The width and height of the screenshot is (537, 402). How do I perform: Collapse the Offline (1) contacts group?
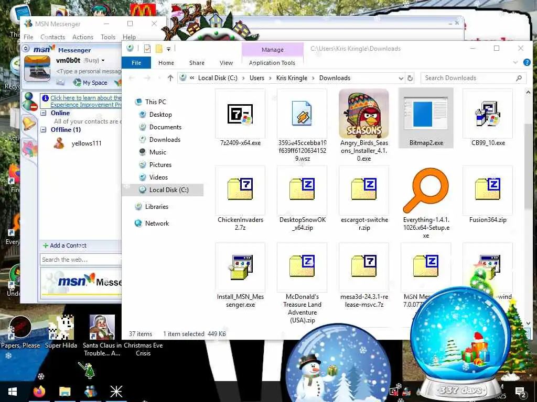pos(44,130)
